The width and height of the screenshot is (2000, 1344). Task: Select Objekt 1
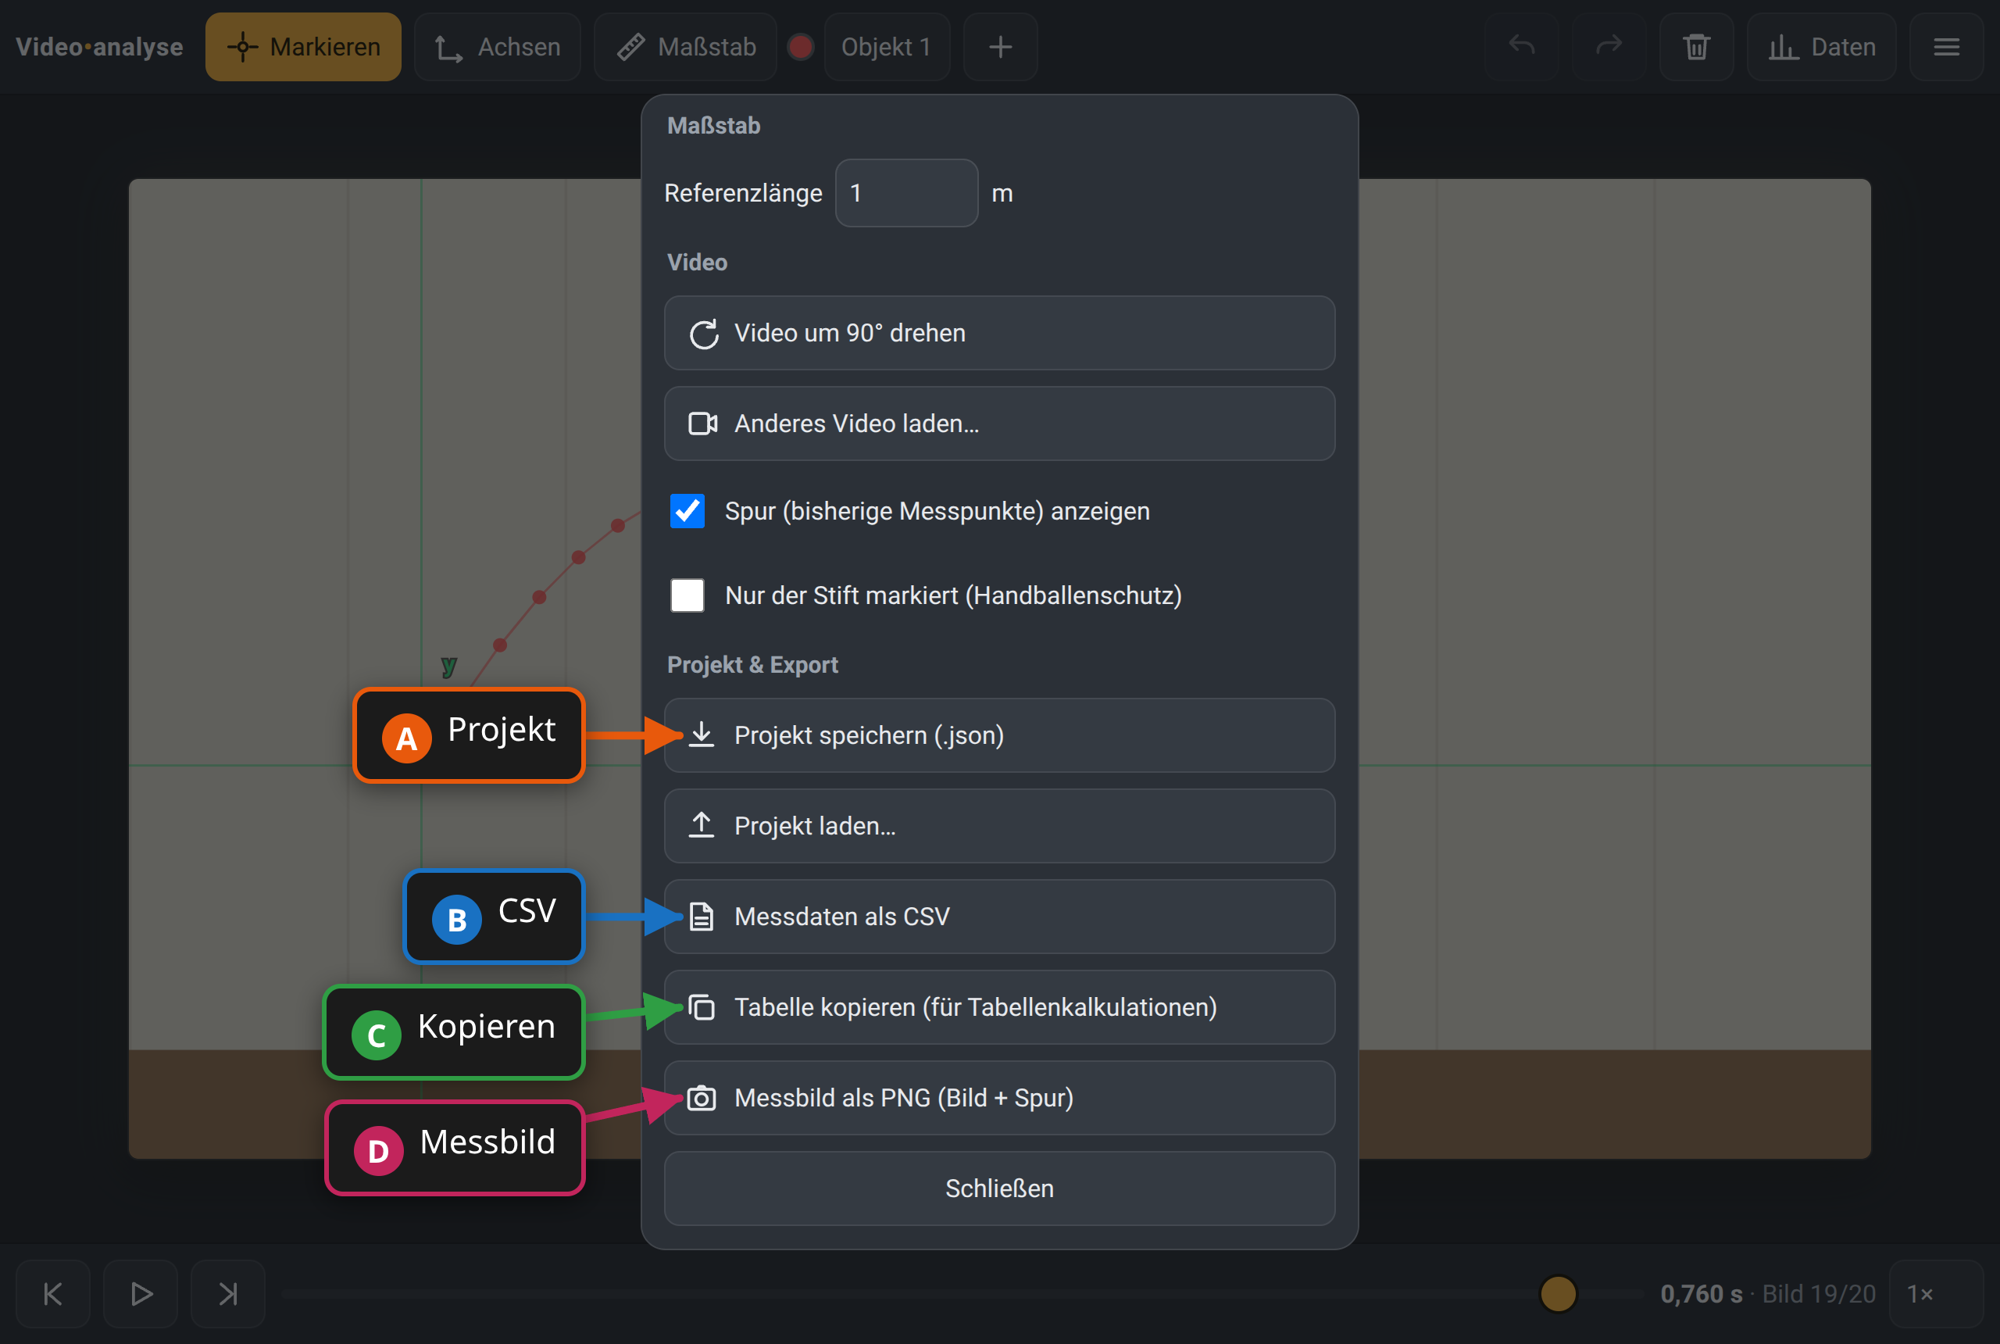pyautogui.click(x=887, y=47)
